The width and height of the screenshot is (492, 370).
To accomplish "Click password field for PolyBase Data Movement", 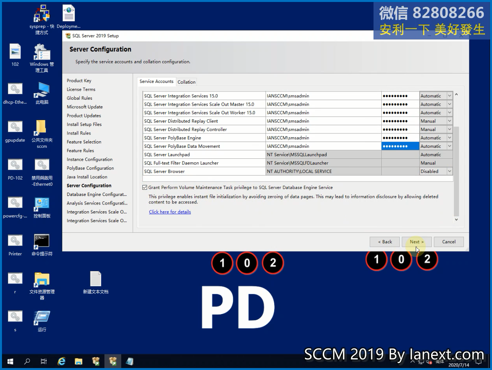I will click(x=400, y=146).
